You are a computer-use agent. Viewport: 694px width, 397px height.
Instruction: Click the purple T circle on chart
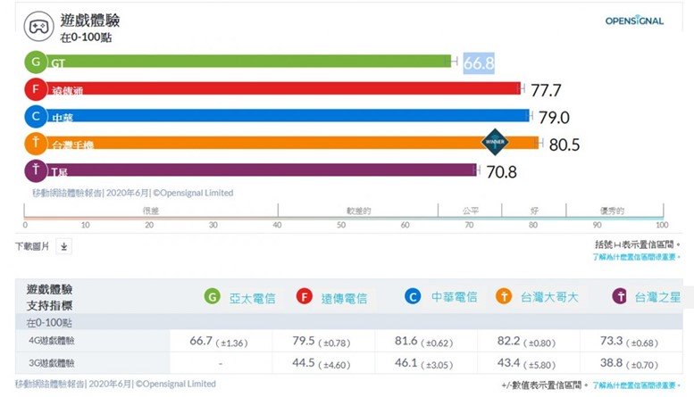click(x=36, y=170)
